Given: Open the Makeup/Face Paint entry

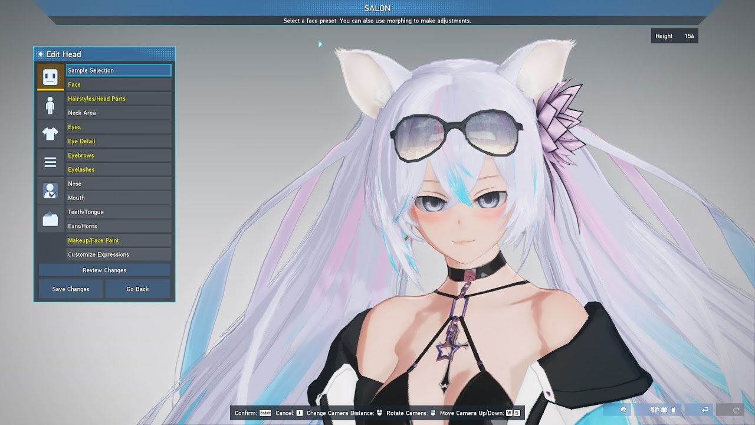Looking at the screenshot, I should coord(119,240).
